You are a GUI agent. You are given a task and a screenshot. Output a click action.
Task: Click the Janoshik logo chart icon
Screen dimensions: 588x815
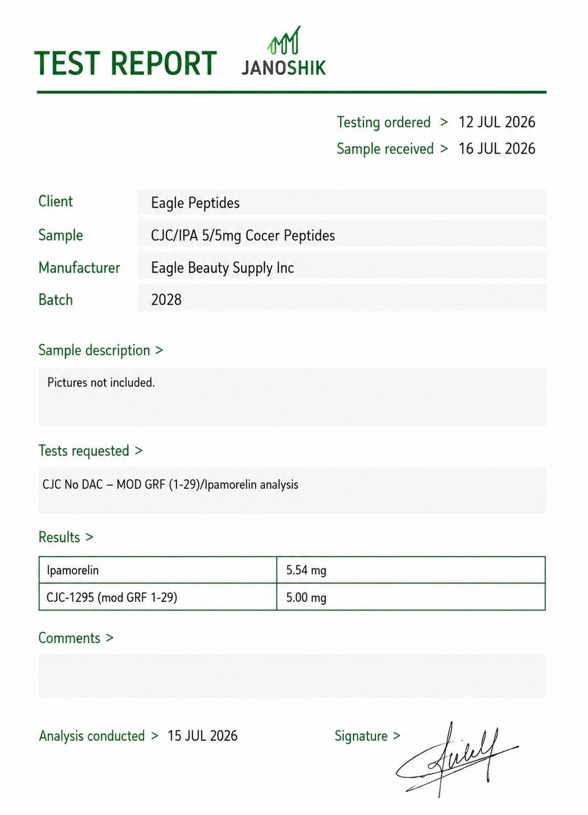tap(284, 40)
